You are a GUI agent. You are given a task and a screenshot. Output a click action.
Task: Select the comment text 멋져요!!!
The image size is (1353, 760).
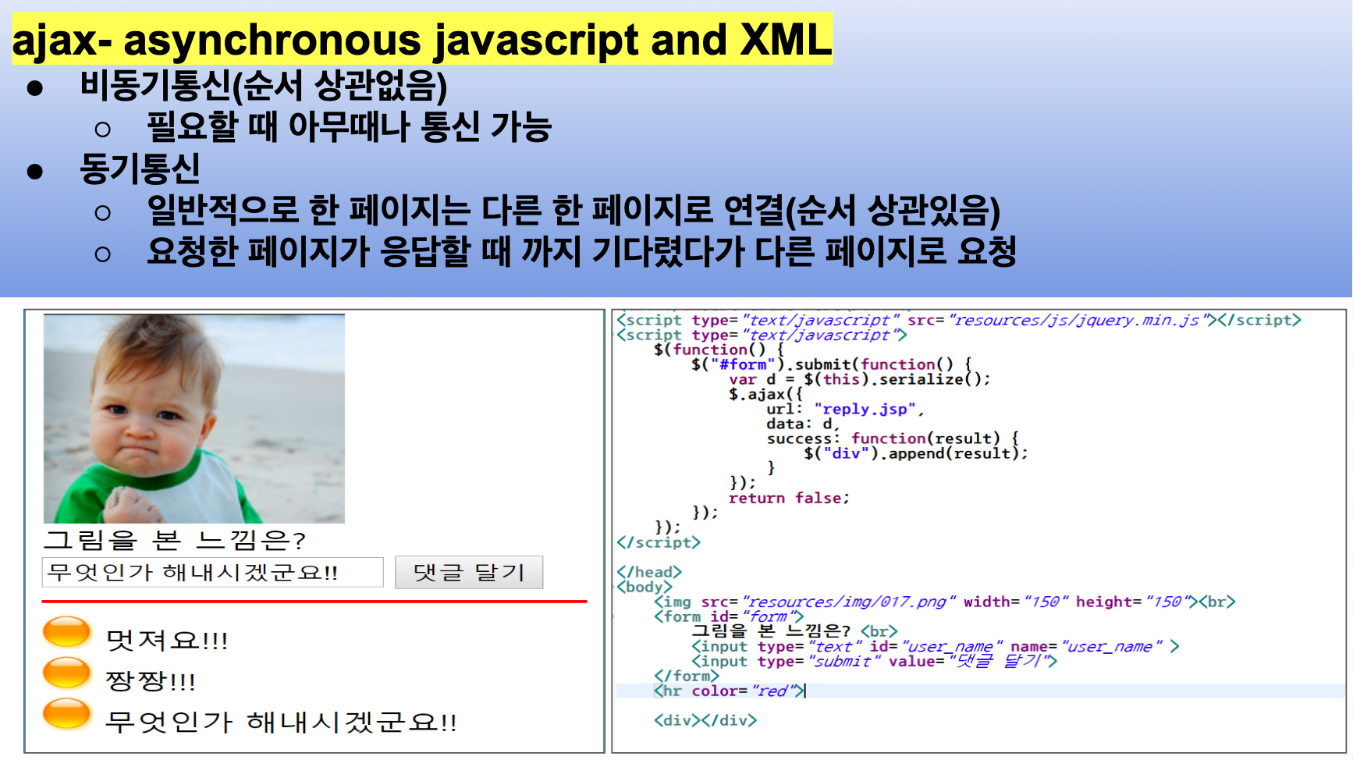pos(166,641)
